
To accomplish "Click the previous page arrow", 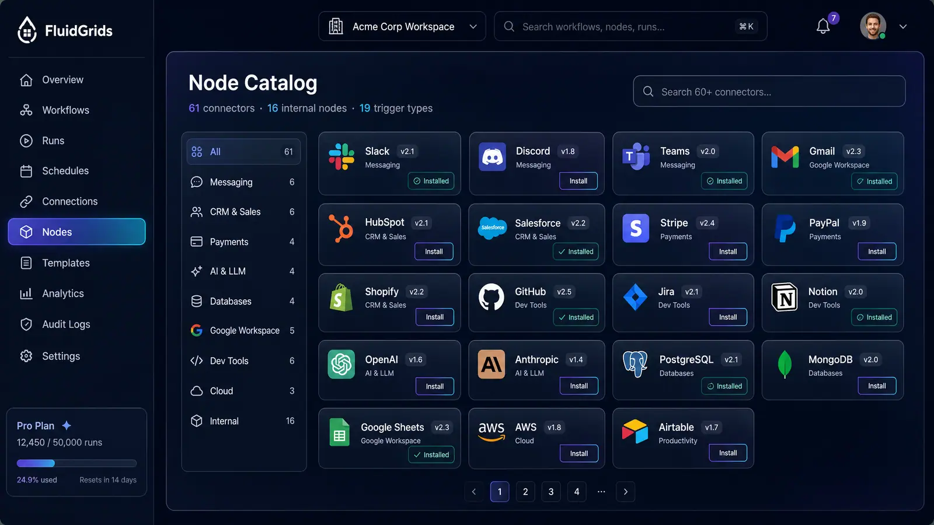I will coord(474,492).
